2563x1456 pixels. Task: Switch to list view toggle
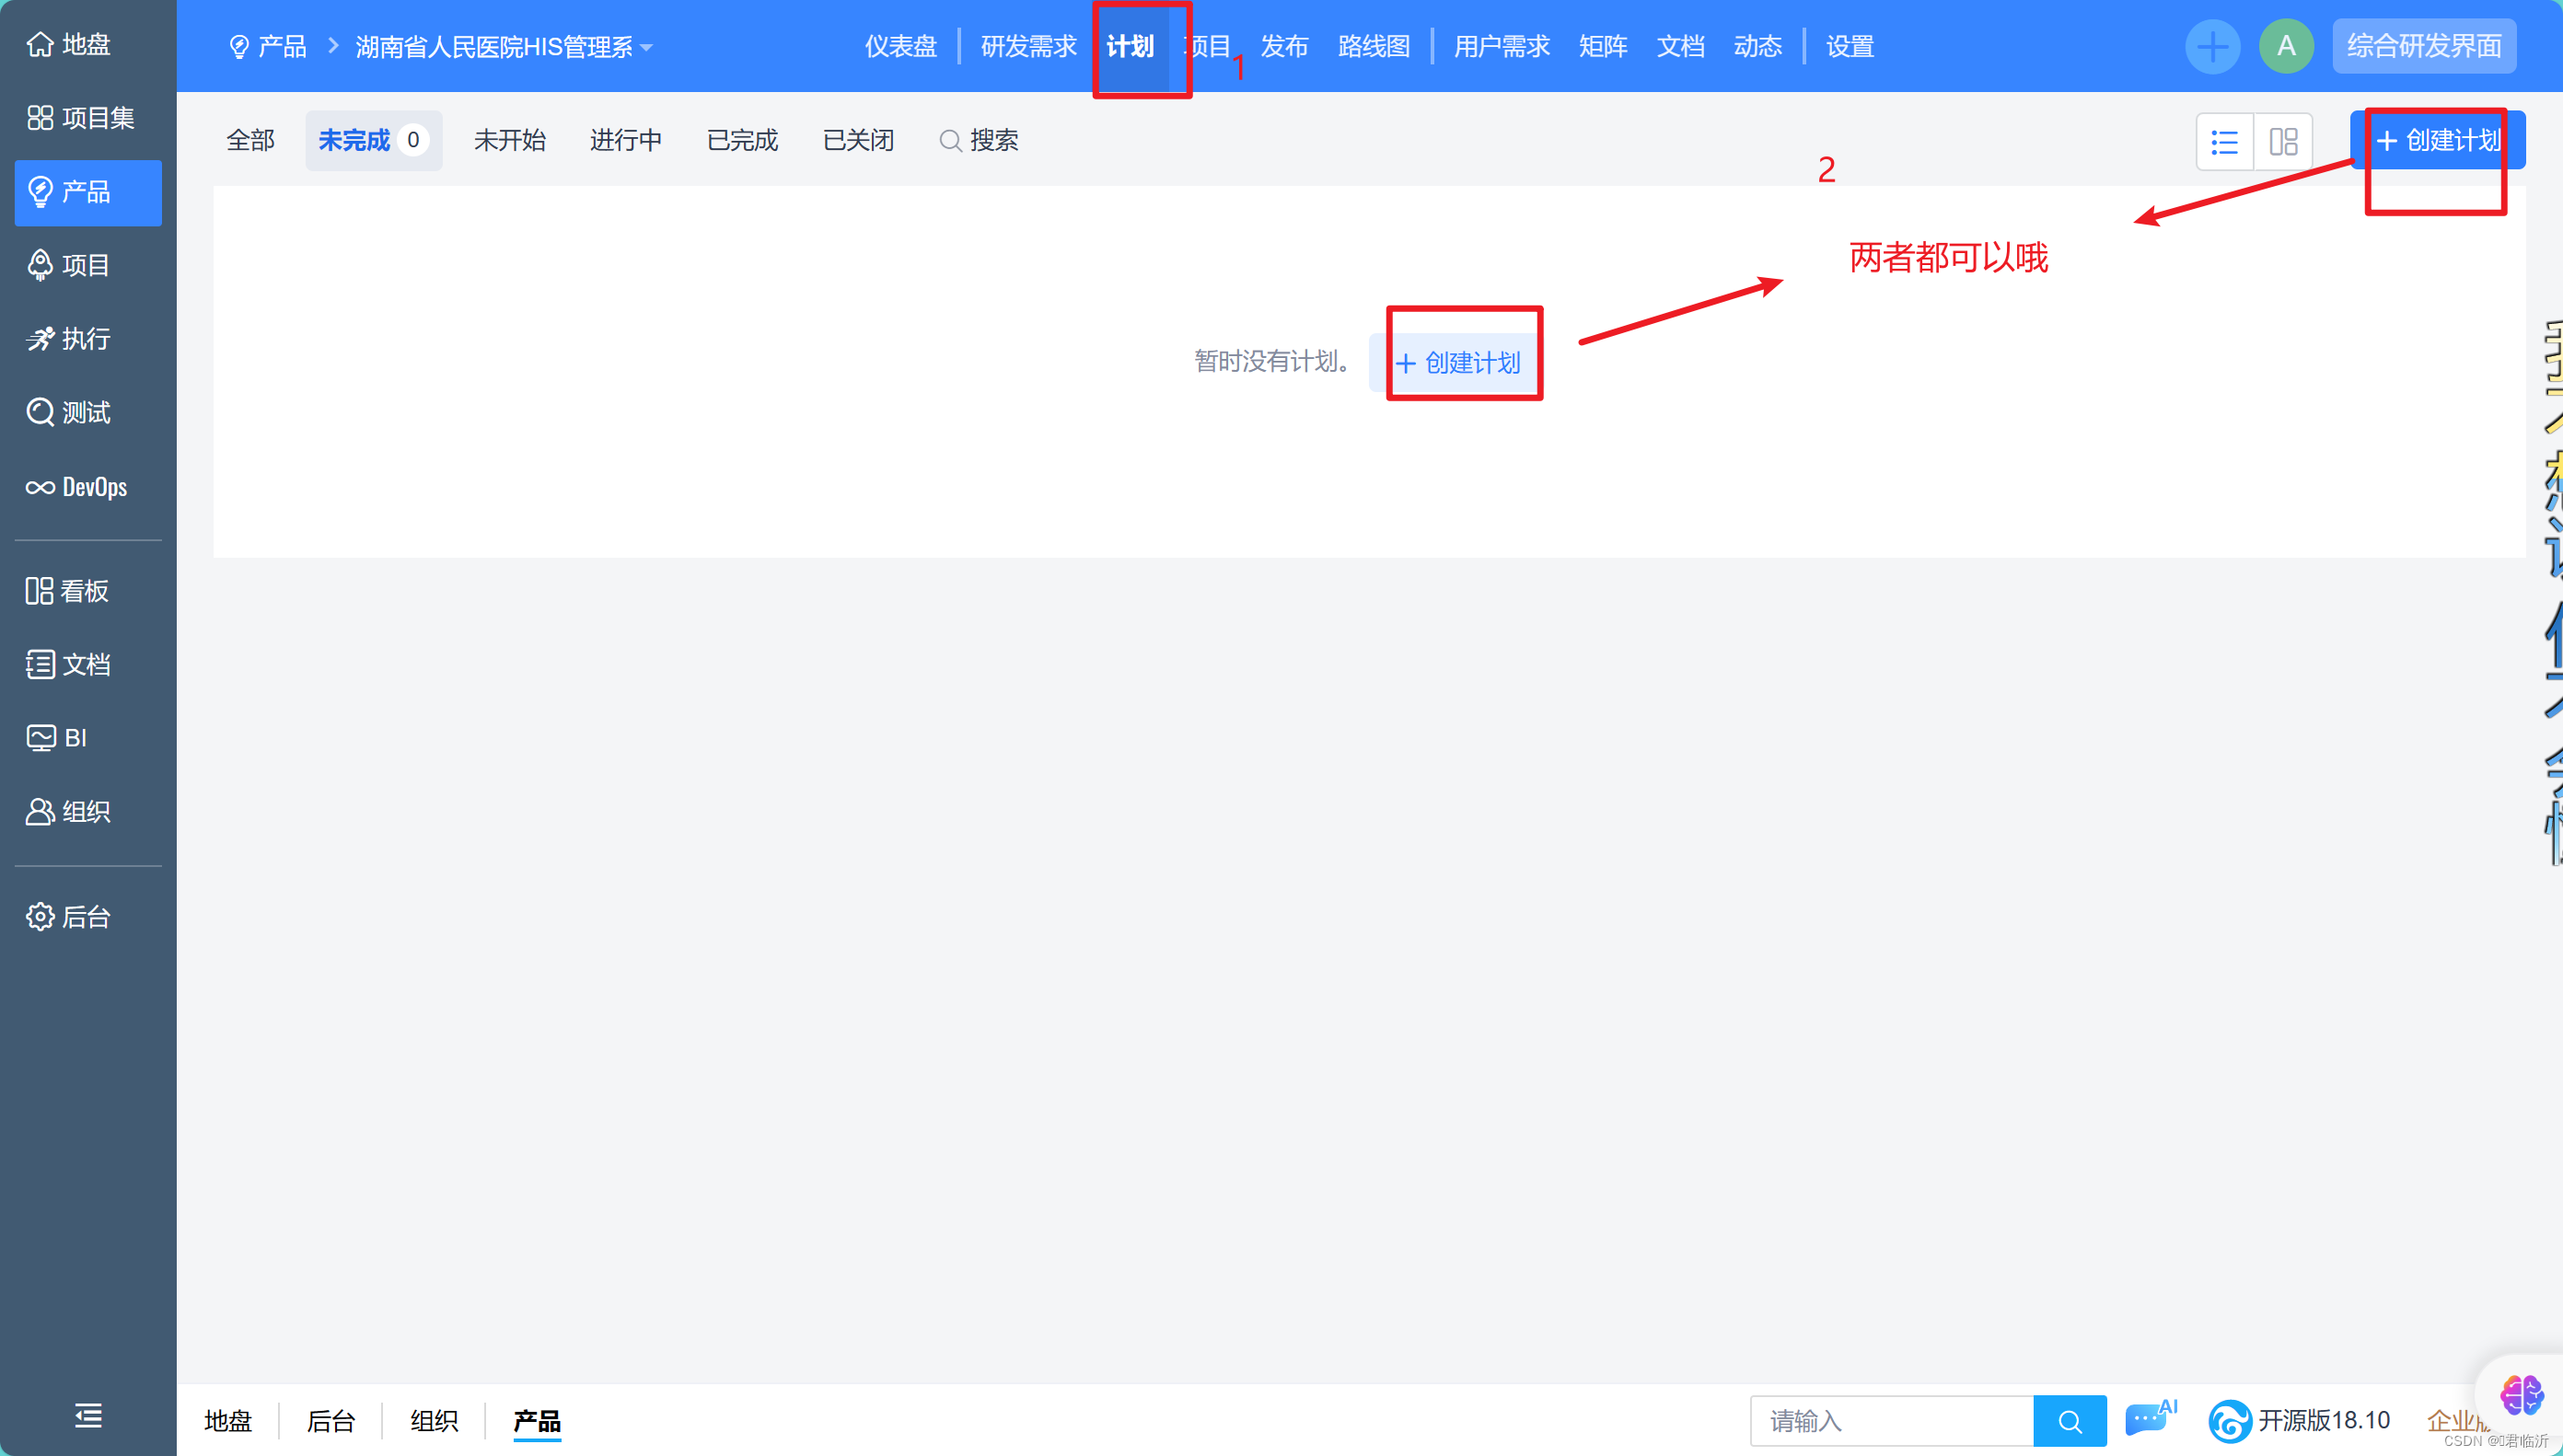tap(2224, 141)
